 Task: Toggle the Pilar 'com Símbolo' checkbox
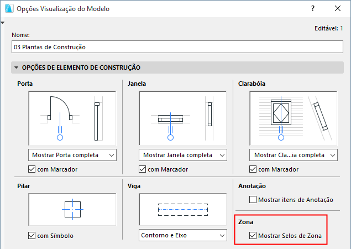click(x=32, y=236)
